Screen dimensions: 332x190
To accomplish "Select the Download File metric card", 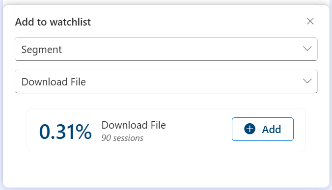I will [166, 130].
